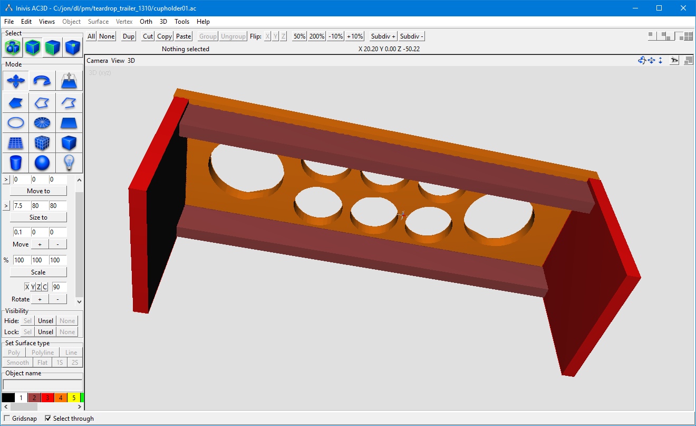Select the ellipse drawing tool
The height and width of the screenshot is (426, 696).
pos(15,123)
